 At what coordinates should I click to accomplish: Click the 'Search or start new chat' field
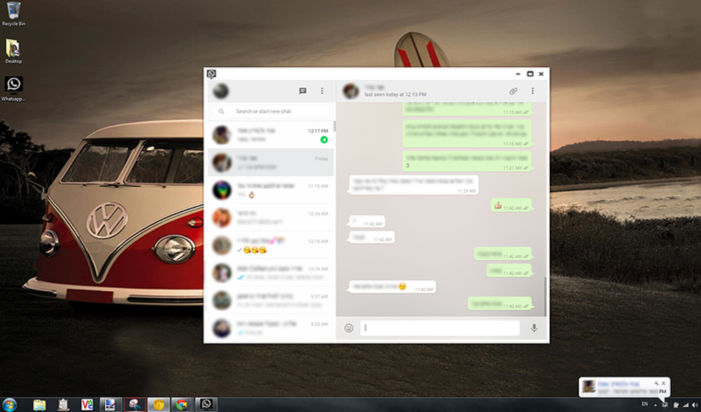pos(271,111)
